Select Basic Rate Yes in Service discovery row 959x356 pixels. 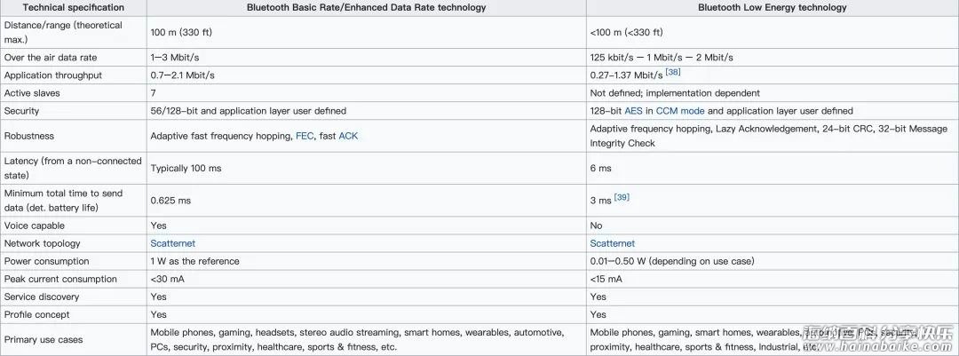point(158,297)
